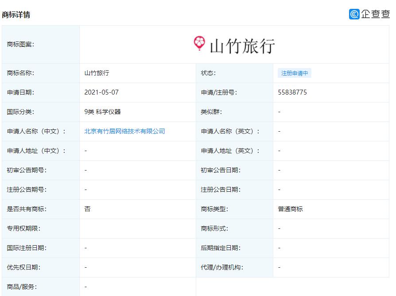The width and height of the screenshot is (396, 296).
Task: Click the 代理/办理机构 label
Action: [222, 267]
